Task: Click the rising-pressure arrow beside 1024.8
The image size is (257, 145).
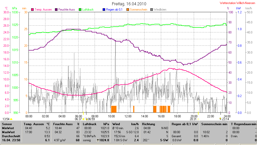Action: click(x=98, y=140)
